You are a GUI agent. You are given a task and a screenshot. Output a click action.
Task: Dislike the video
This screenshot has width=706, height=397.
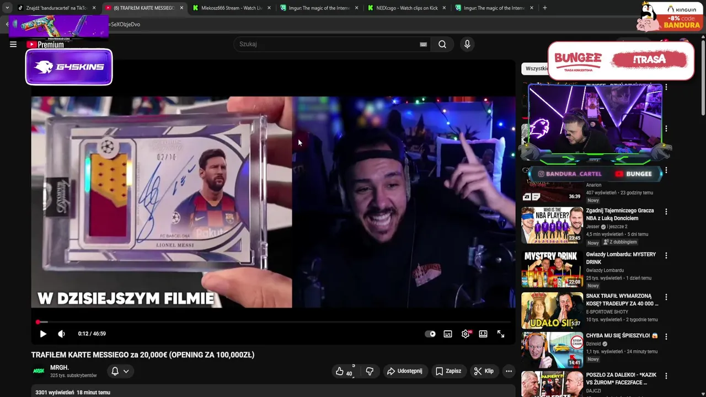(370, 372)
